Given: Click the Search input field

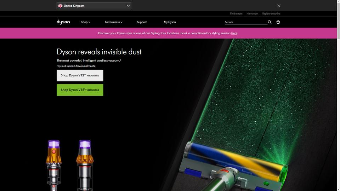Looking at the screenshot, I should [x=246, y=22].
